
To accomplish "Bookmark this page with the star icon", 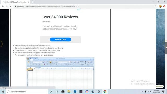I will pyautogui.click(x=156, y=6).
